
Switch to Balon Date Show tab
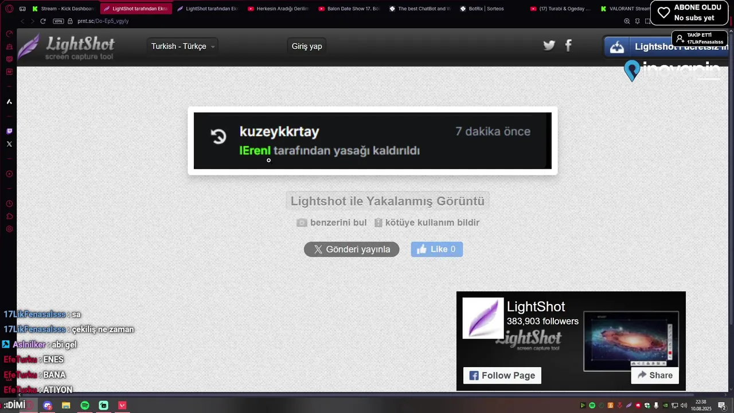pos(349,9)
